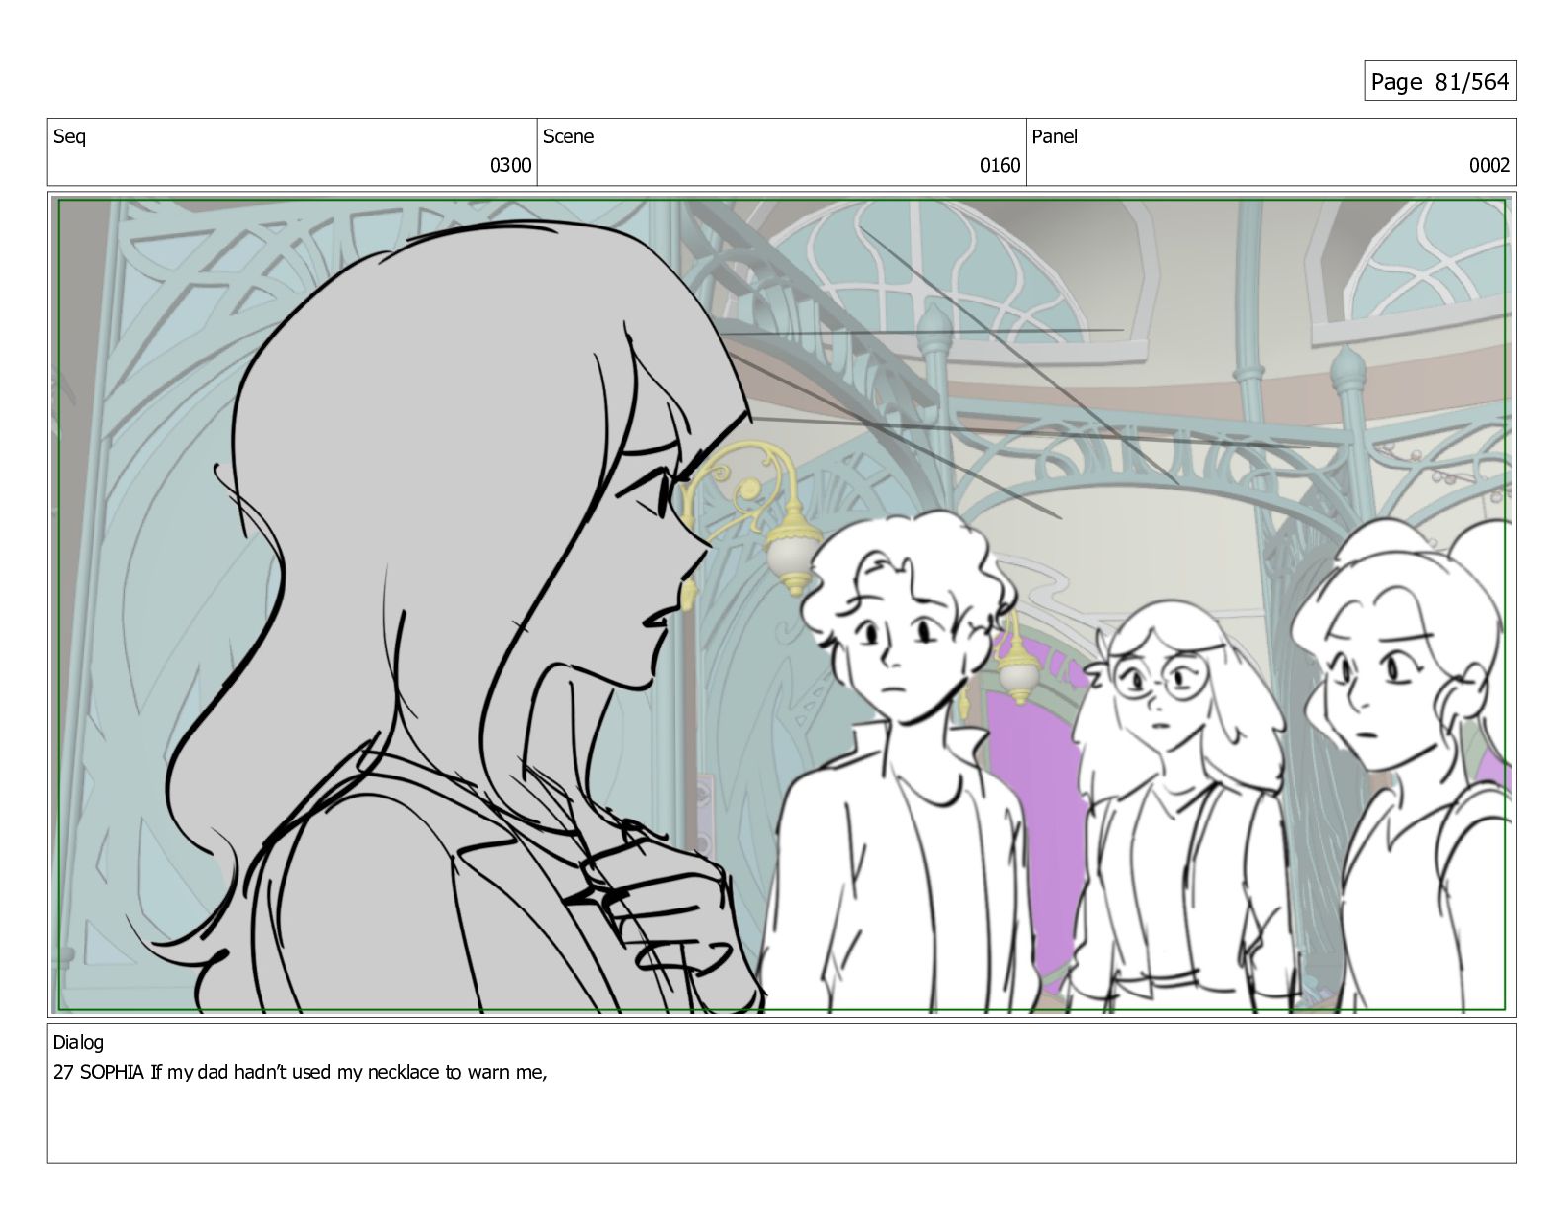Click the dialog line '27 SOPHIA If my dad...'

301,1073
